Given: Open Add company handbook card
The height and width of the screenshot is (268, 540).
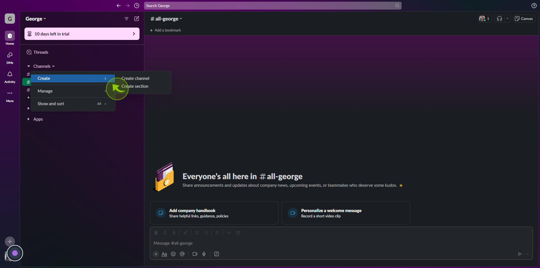Looking at the screenshot, I should coord(214,213).
